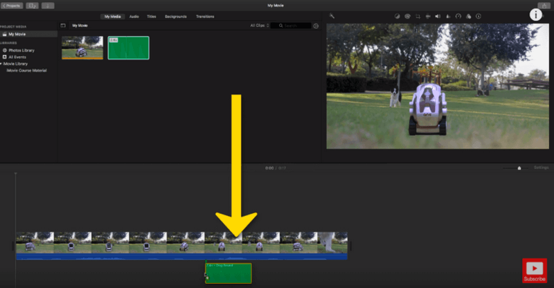Open the speed adjustment tool
554x288 pixels.
point(458,16)
